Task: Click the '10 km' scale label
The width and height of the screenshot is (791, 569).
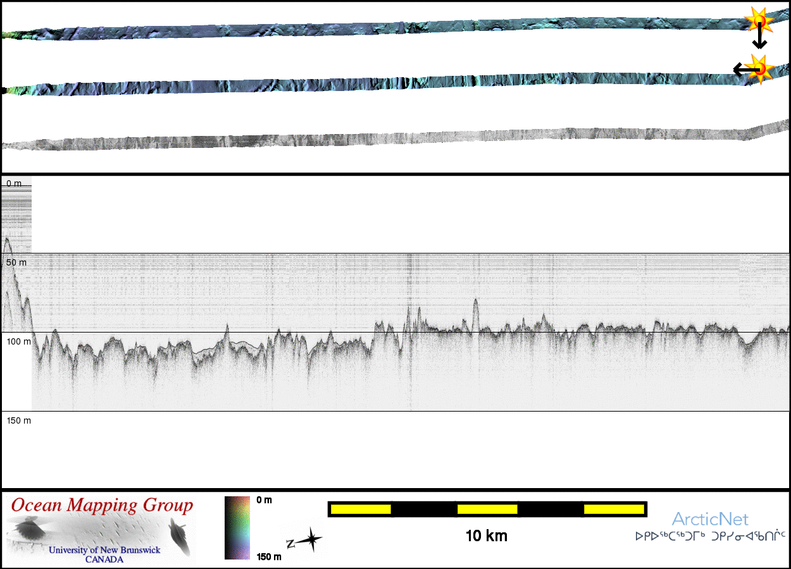Action: [x=486, y=537]
